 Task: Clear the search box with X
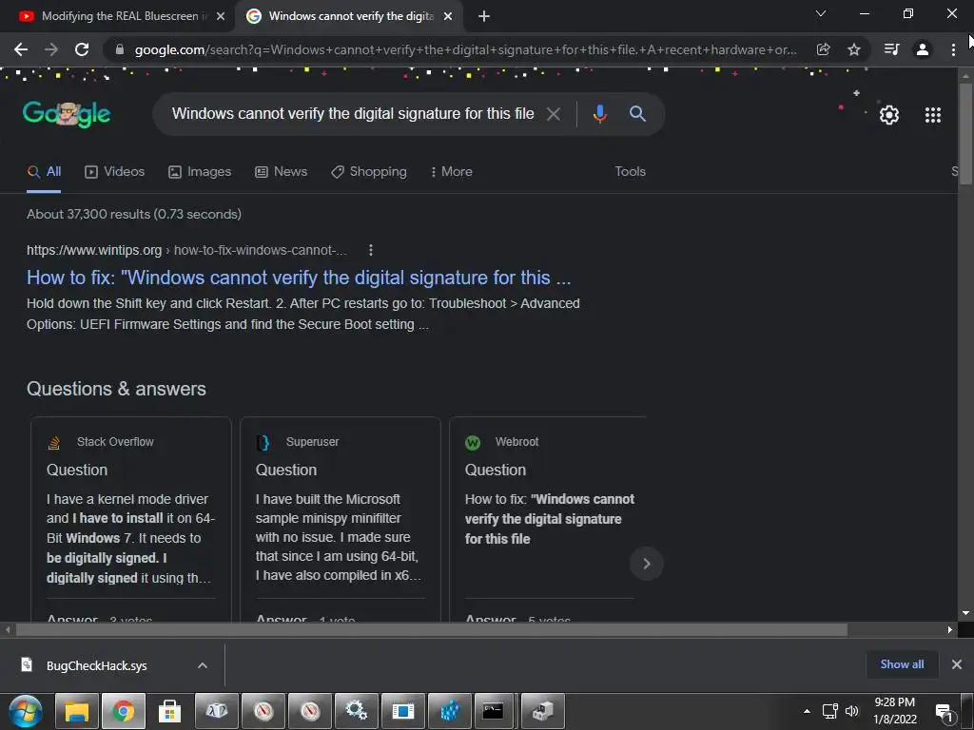[554, 114]
